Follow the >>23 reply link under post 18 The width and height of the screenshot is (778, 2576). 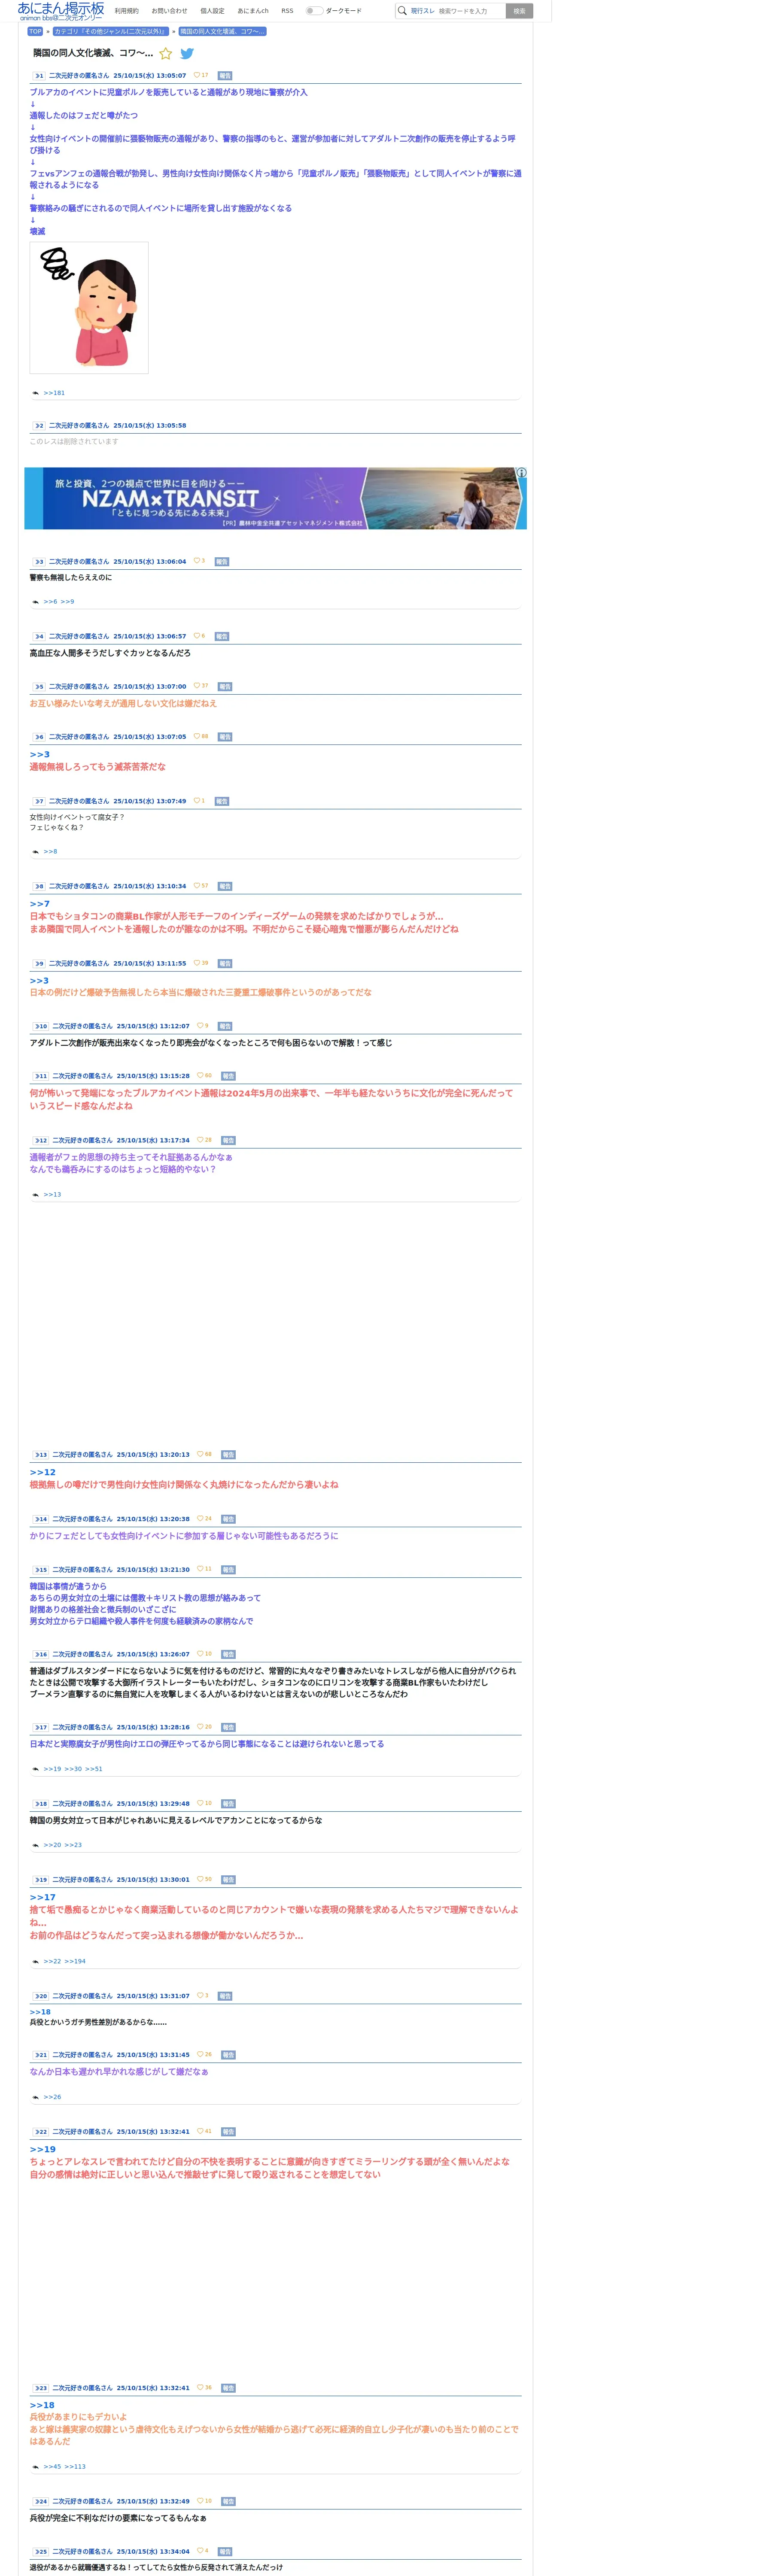[x=73, y=1845]
